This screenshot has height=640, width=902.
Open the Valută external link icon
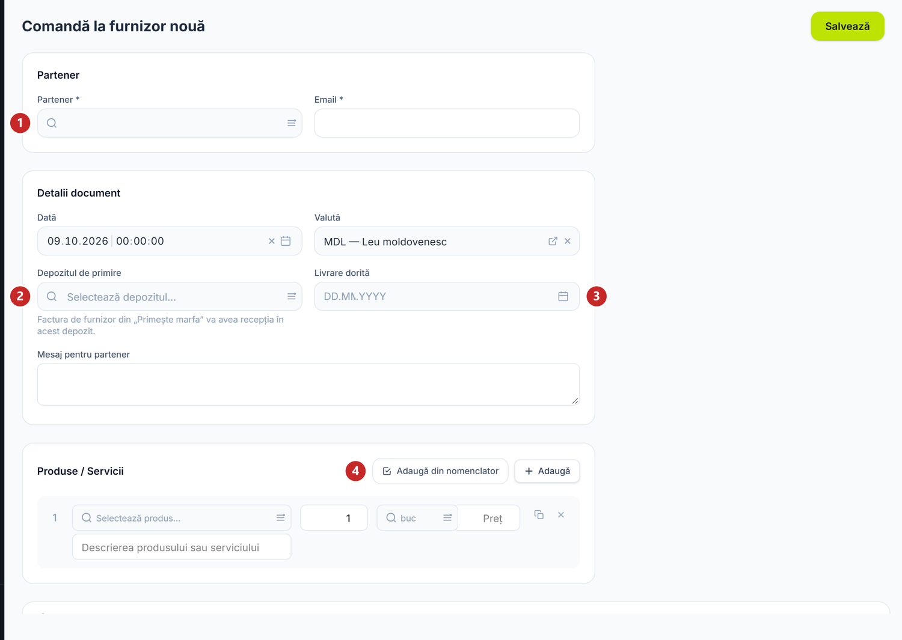tap(553, 241)
